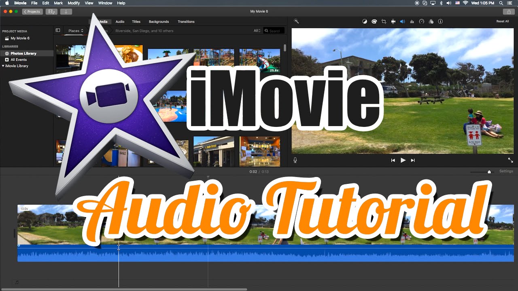Image resolution: width=518 pixels, height=291 pixels.
Task: Play the movie preview
Action: tap(403, 160)
